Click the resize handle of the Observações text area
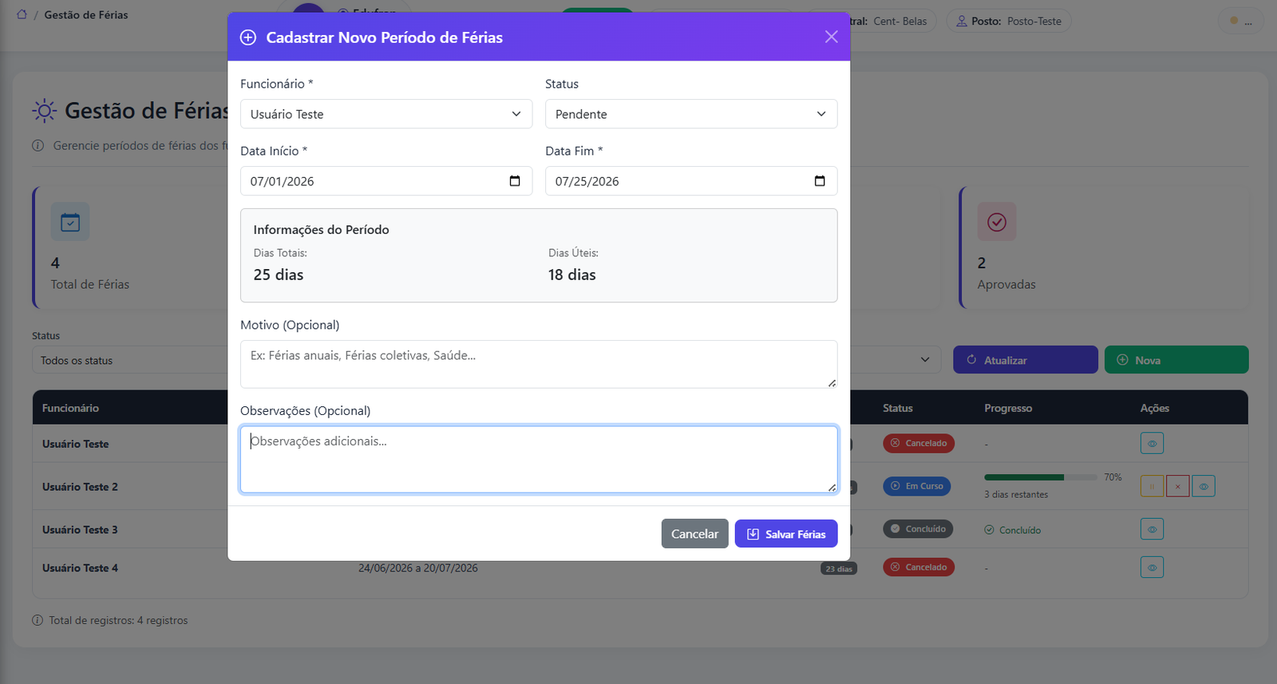Image resolution: width=1277 pixels, height=684 pixels. (x=832, y=488)
